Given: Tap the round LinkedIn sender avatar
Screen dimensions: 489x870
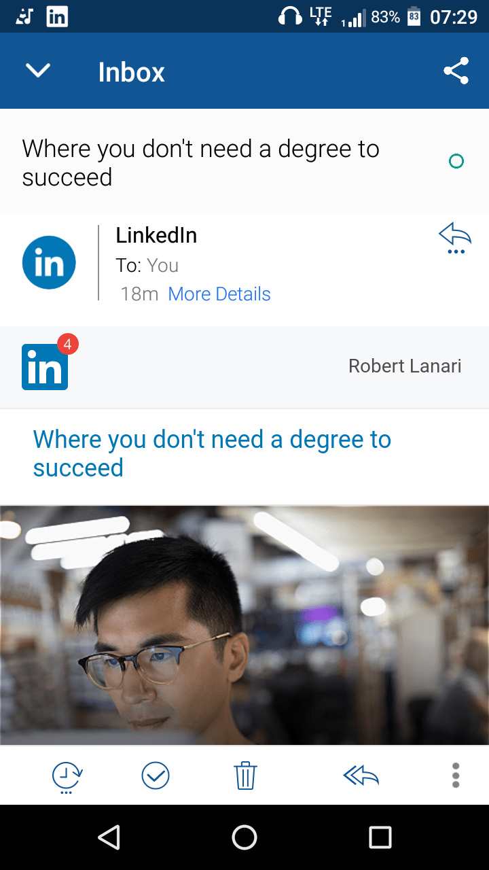Looking at the screenshot, I should [49, 263].
